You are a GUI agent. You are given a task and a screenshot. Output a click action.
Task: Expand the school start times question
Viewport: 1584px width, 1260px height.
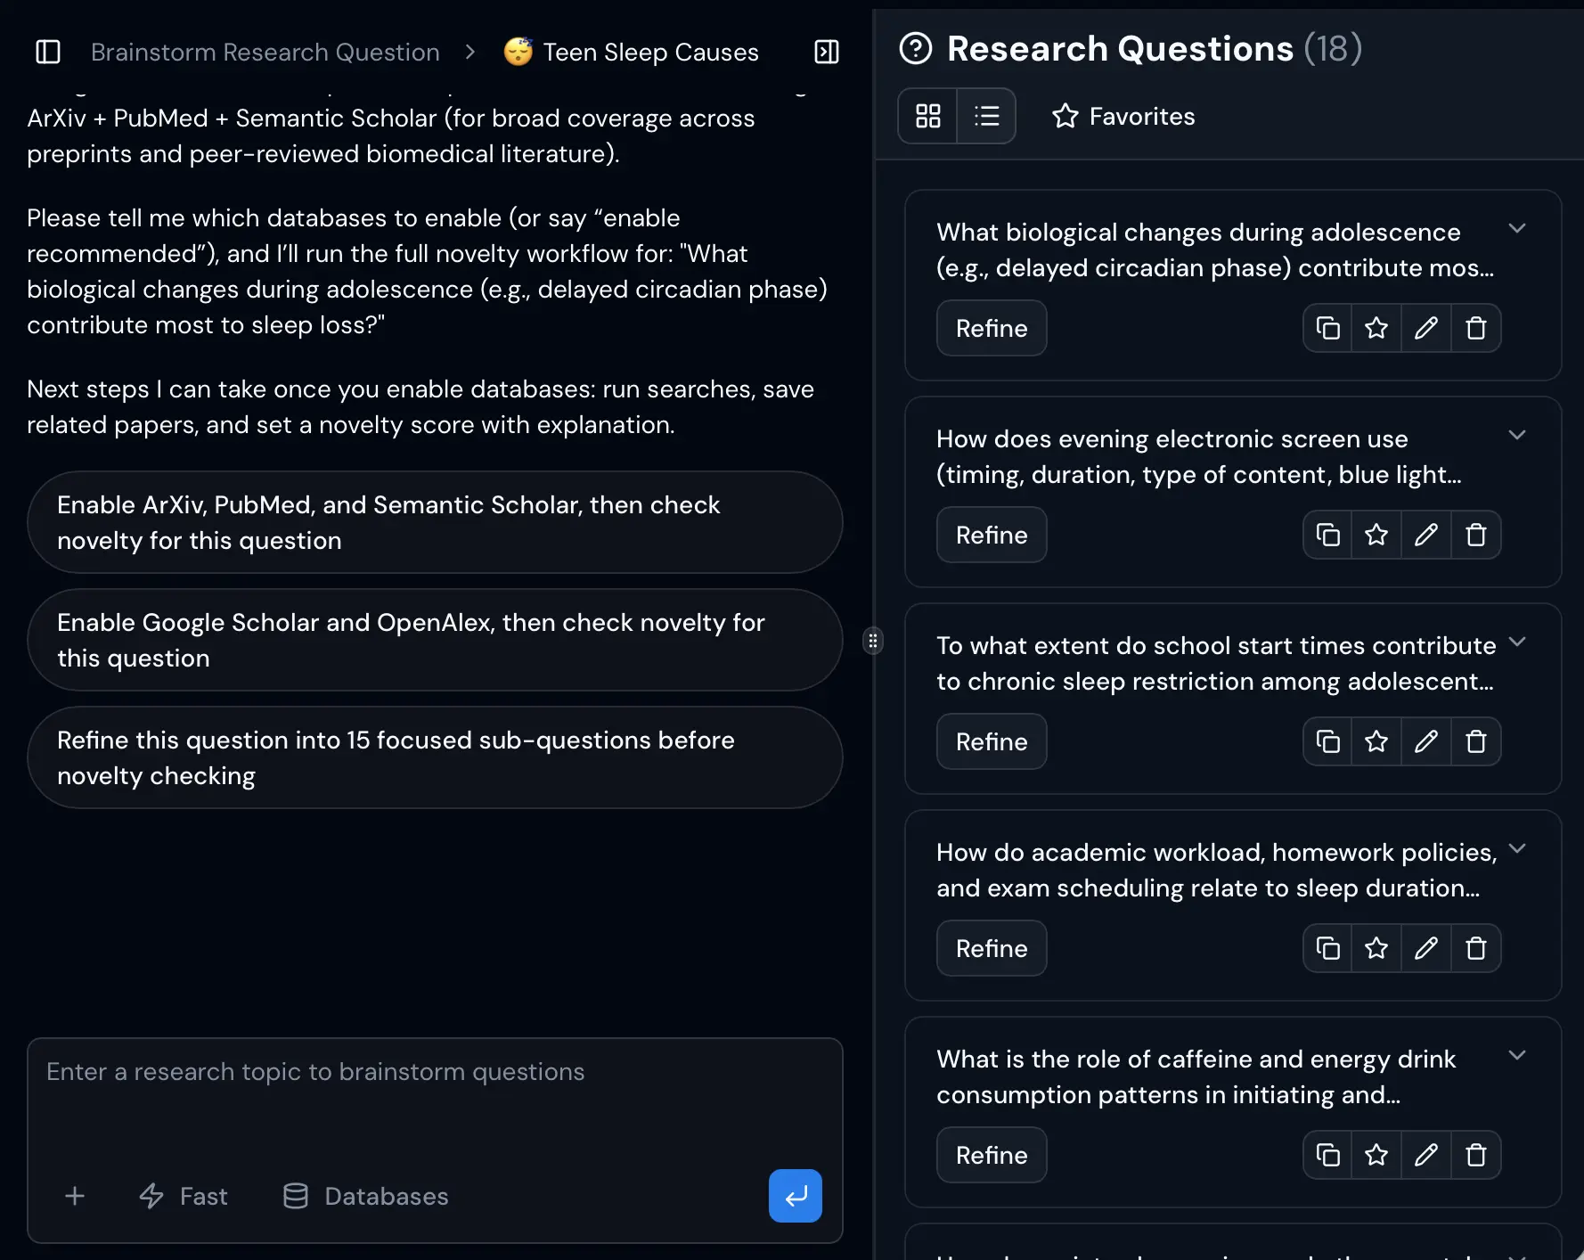pyautogui.click(x=1518, y=643)
